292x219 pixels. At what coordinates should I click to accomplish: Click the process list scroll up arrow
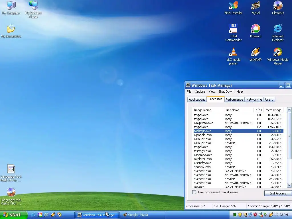[x=289, y=110]
